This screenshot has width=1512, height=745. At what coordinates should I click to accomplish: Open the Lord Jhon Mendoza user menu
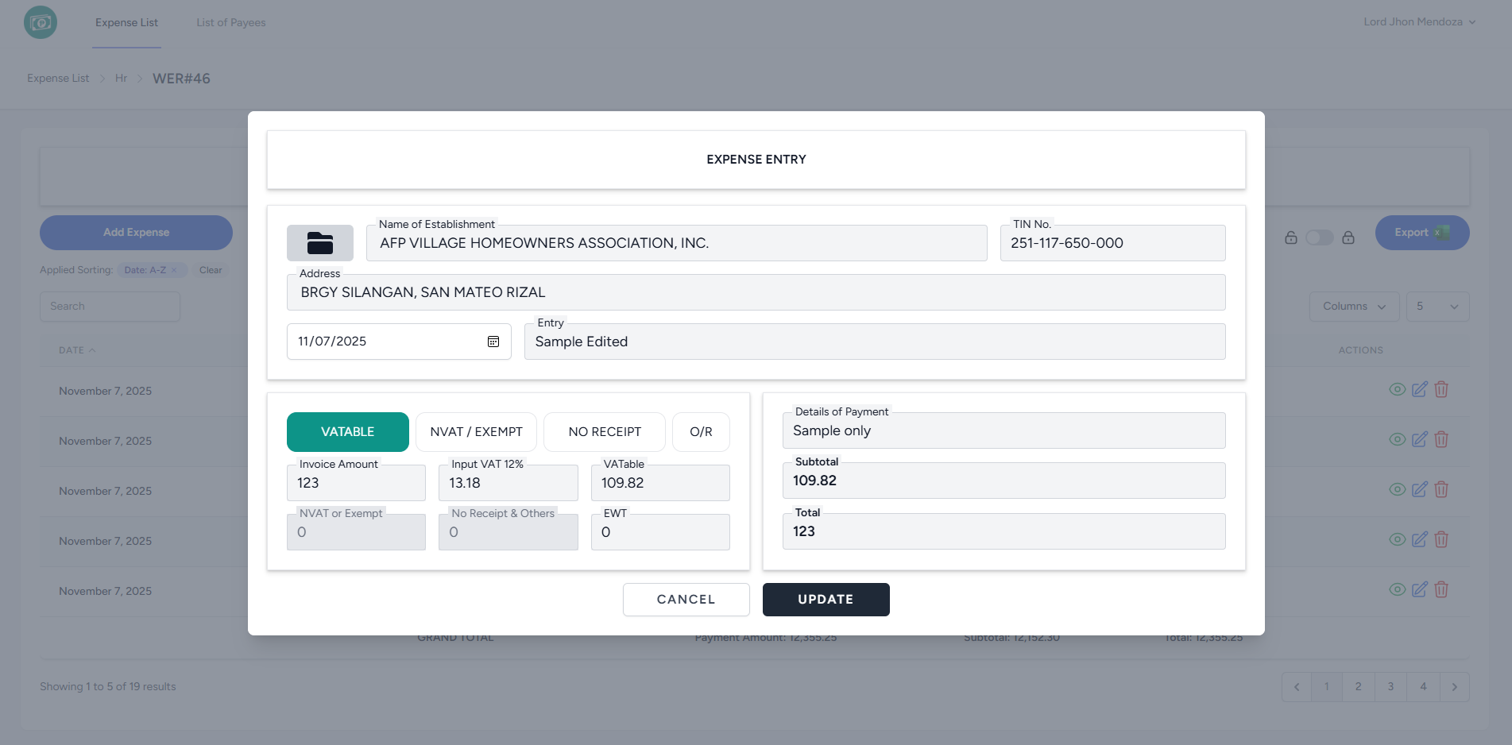click(x=1420, y=22)
